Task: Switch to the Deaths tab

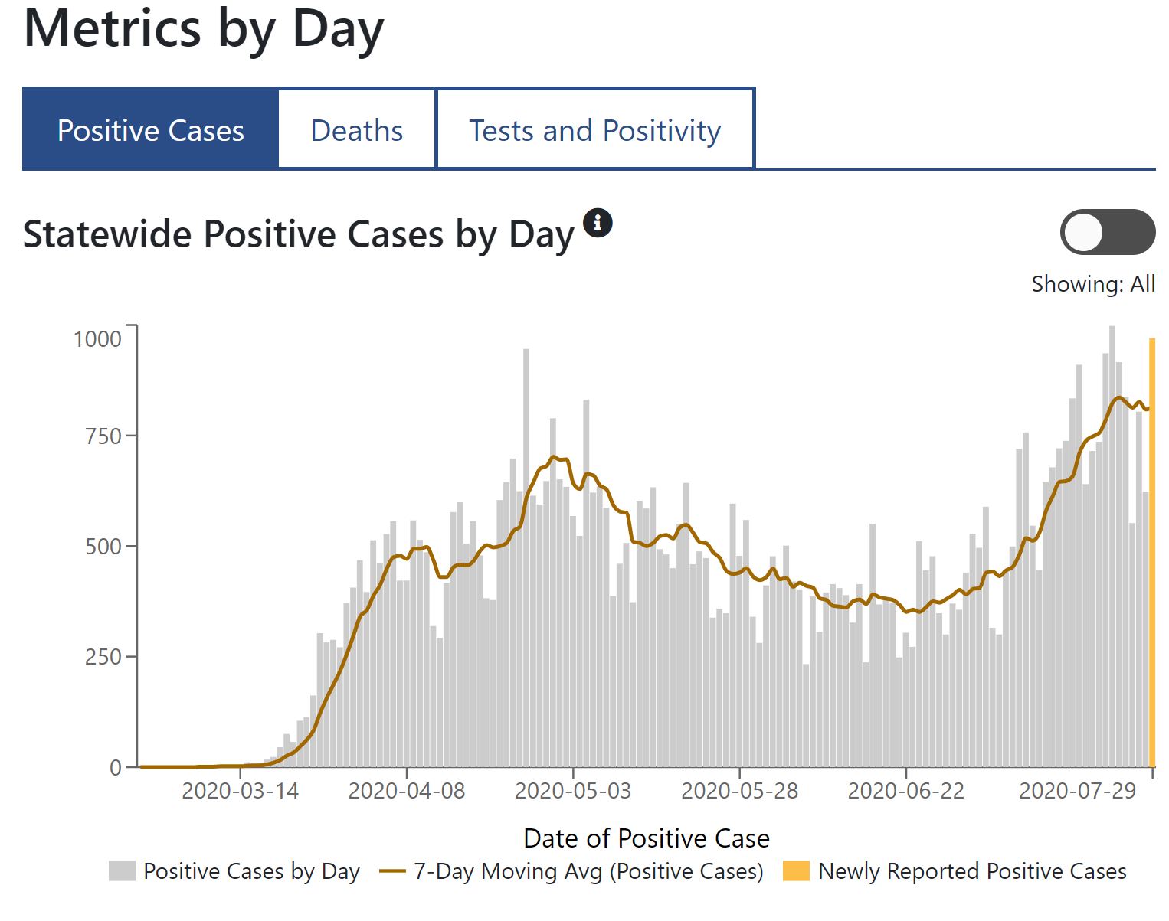Action: [357, 130]
